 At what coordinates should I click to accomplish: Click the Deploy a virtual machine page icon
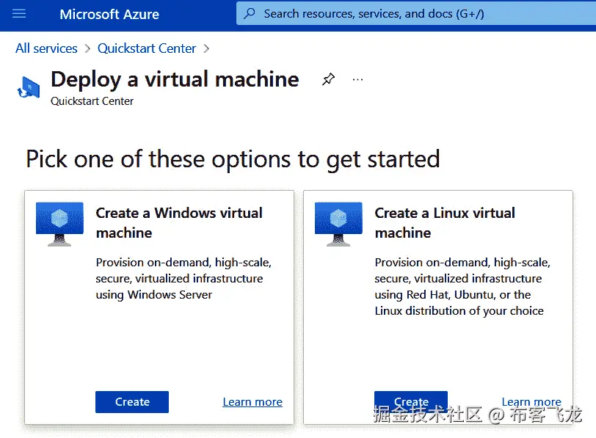(29, 87)
